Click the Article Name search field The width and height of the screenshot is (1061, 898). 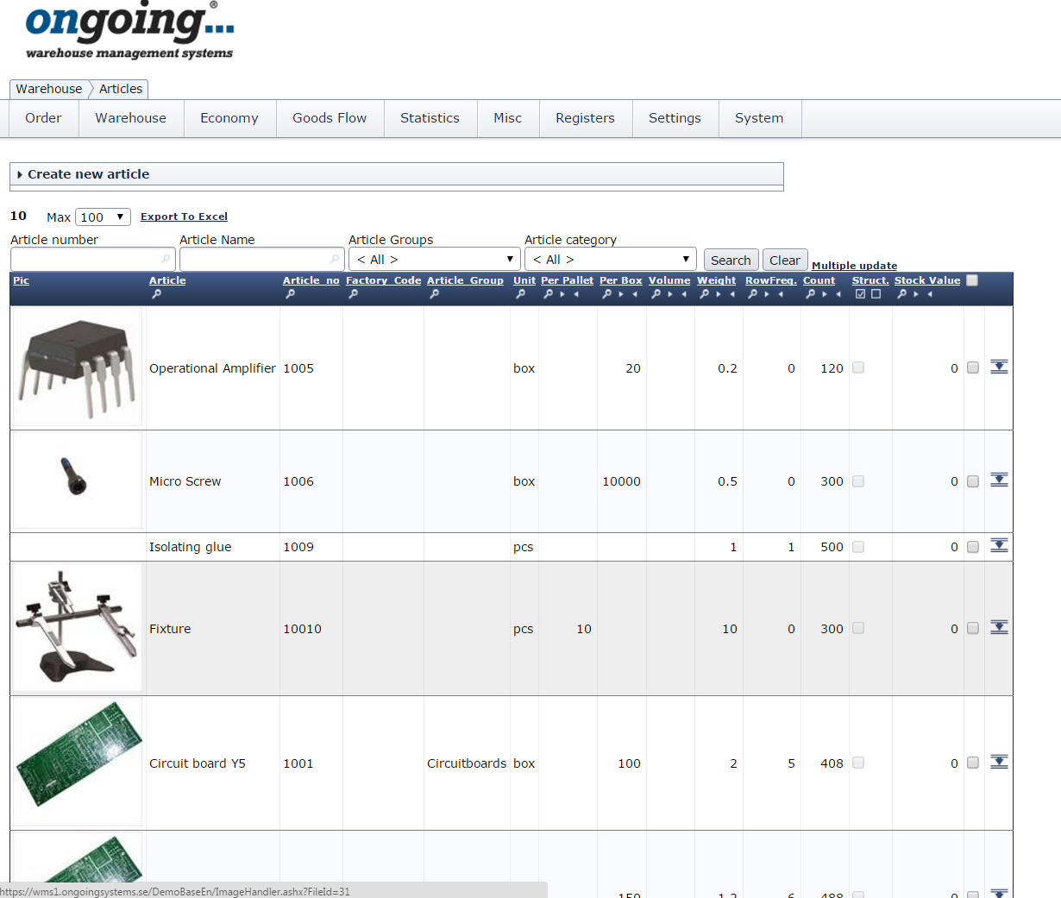(262, 259)
